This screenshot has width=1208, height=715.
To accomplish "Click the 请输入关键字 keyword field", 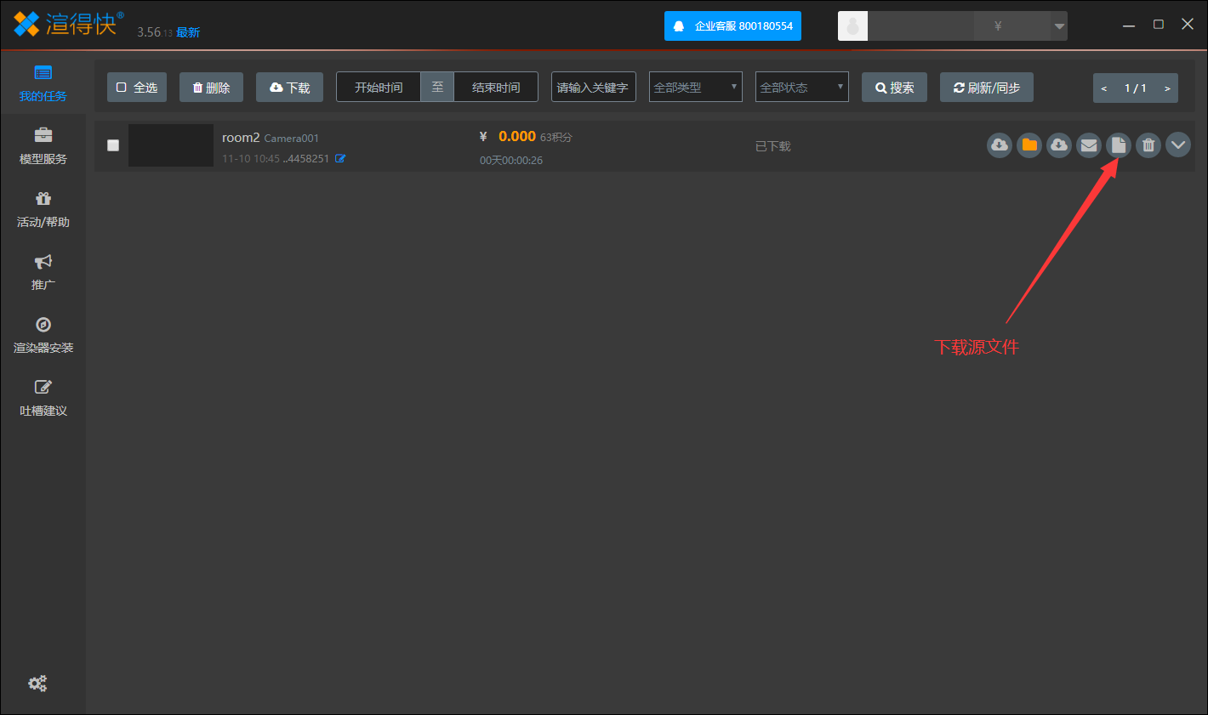I will pyautogui.click(x=593, y=88).
